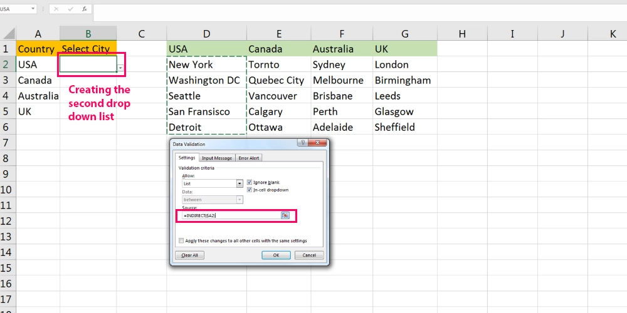Switch to the Input Message tab
Viewport: 627px width, 313px height.
217,158
